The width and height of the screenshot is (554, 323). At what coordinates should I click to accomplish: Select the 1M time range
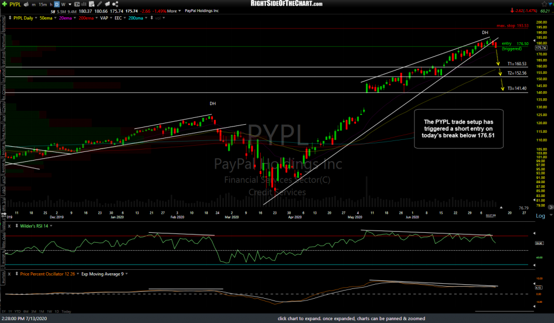click(x=42, y=311)
